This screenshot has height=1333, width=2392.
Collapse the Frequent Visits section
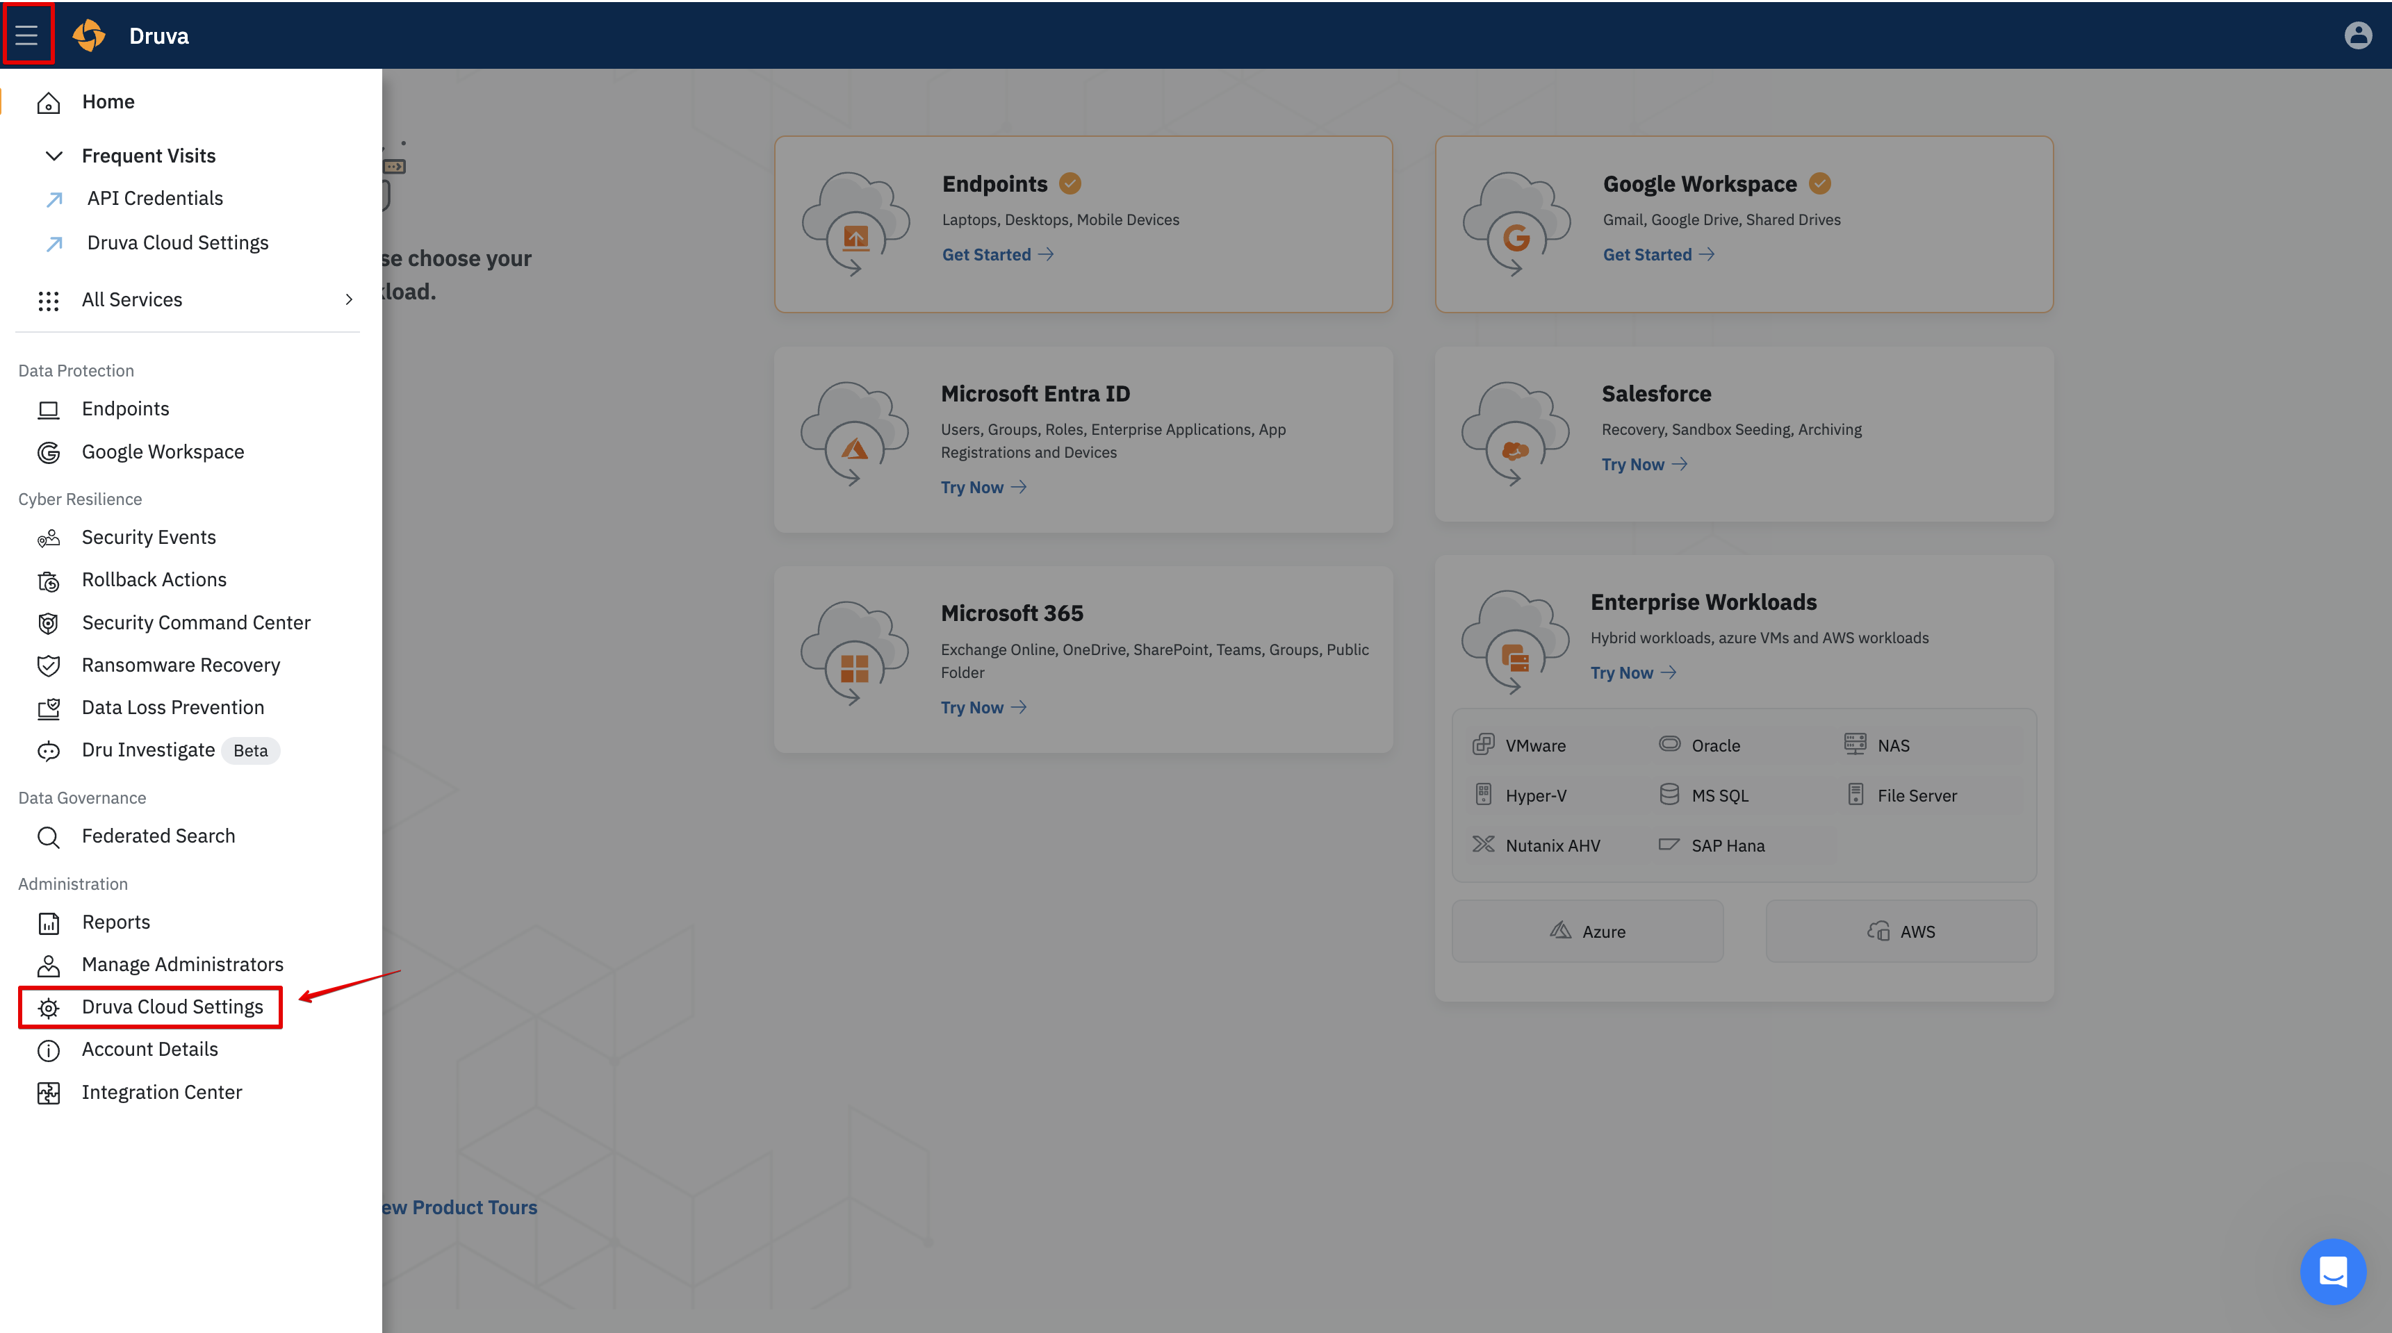click(54, 156)
